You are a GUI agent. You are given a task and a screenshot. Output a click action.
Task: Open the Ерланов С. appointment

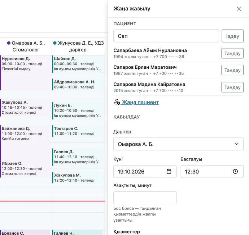click(x=25, y=232)
